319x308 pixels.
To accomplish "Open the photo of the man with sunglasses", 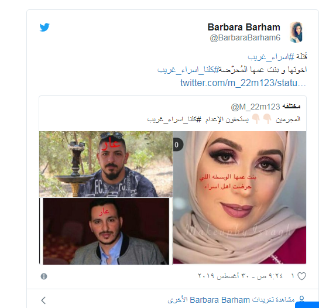I will (106, 164).
